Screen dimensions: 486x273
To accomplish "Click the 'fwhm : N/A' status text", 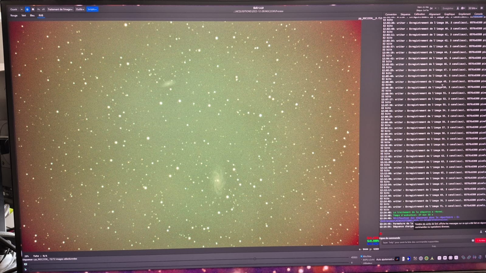I will click(x=40, y=256).
